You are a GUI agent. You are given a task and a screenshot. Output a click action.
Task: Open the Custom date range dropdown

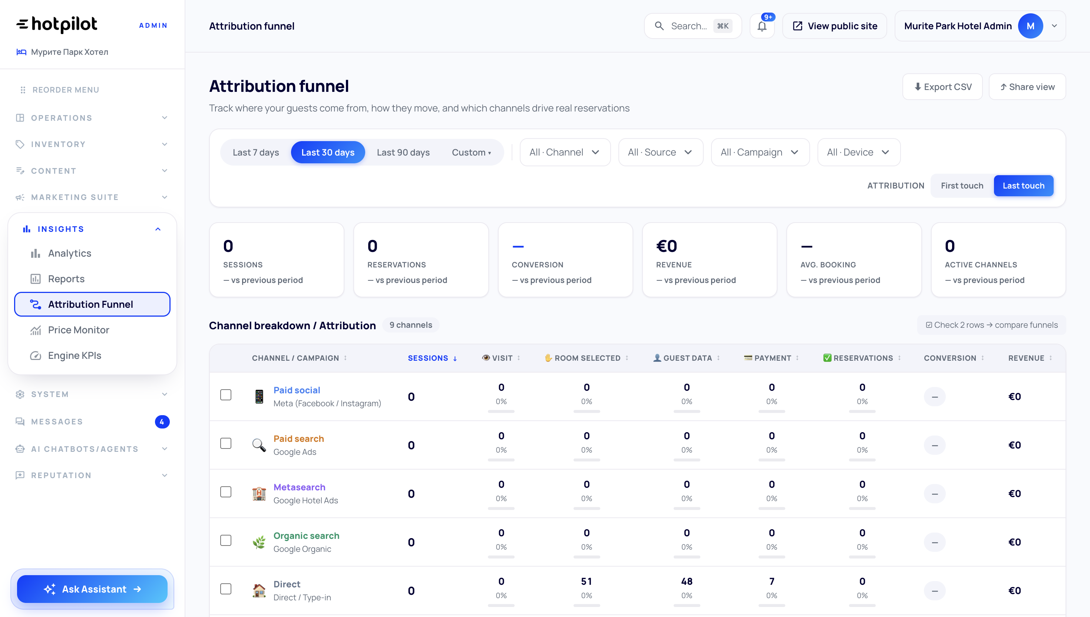[x=471, y=152]
